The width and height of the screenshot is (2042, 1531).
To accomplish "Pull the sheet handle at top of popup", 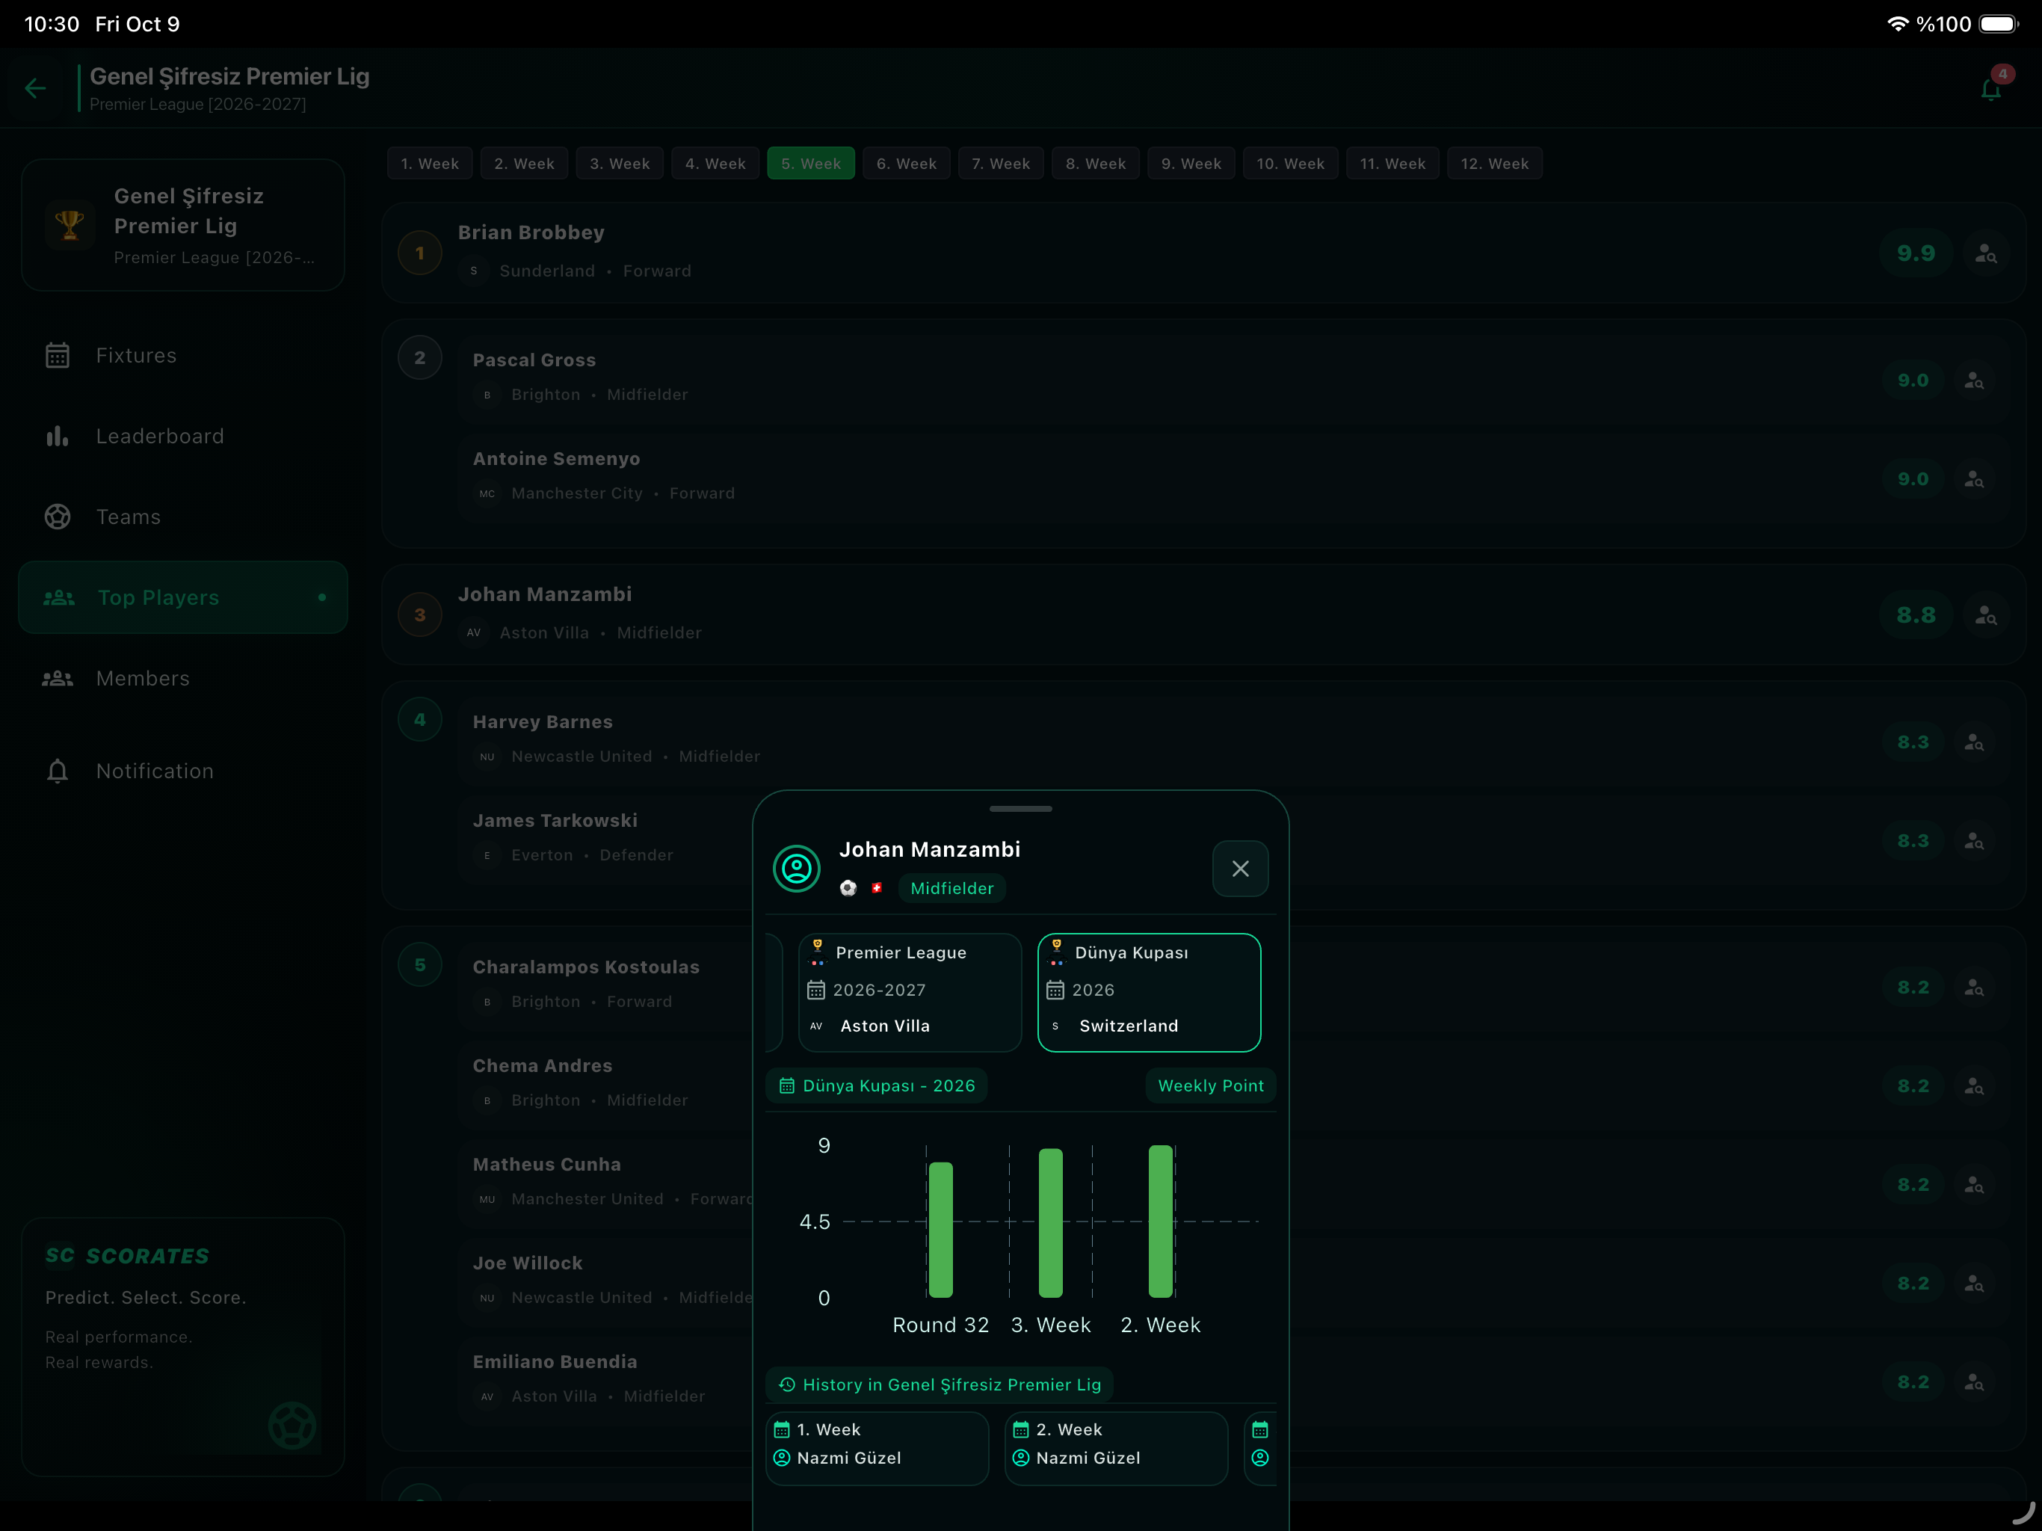I will tap(1020, 809).
